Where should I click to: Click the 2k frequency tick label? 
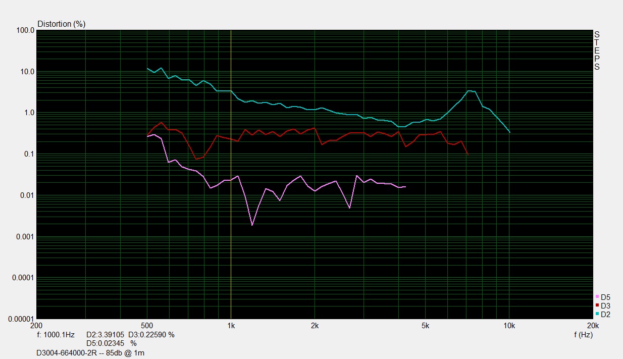click(x=315, y=326)
